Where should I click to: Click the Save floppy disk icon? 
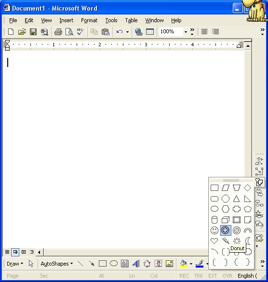pos(33,32)
